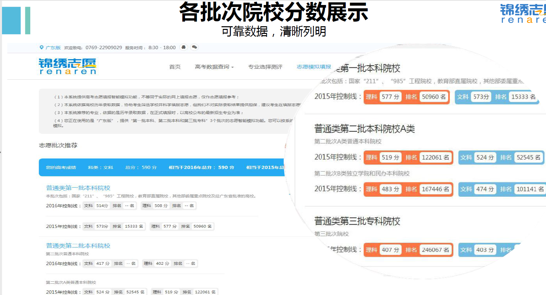Click the small 52545 名 ranking at the bottom
This screenshot has height=295, width=546.
(x=135, y=292)
